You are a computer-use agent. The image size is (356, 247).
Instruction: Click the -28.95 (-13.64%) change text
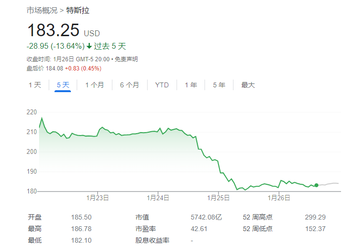[55, 46]
